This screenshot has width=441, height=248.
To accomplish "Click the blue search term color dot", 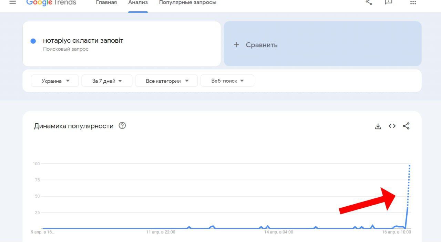I will pos(33,41).
